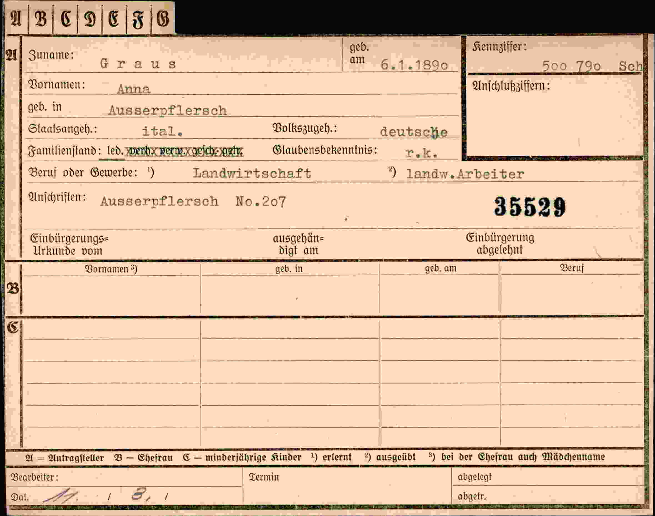Click the 'Einbürgerungs-Urkunde vom' label
655x516 pixels.
(x=69, y=244)
